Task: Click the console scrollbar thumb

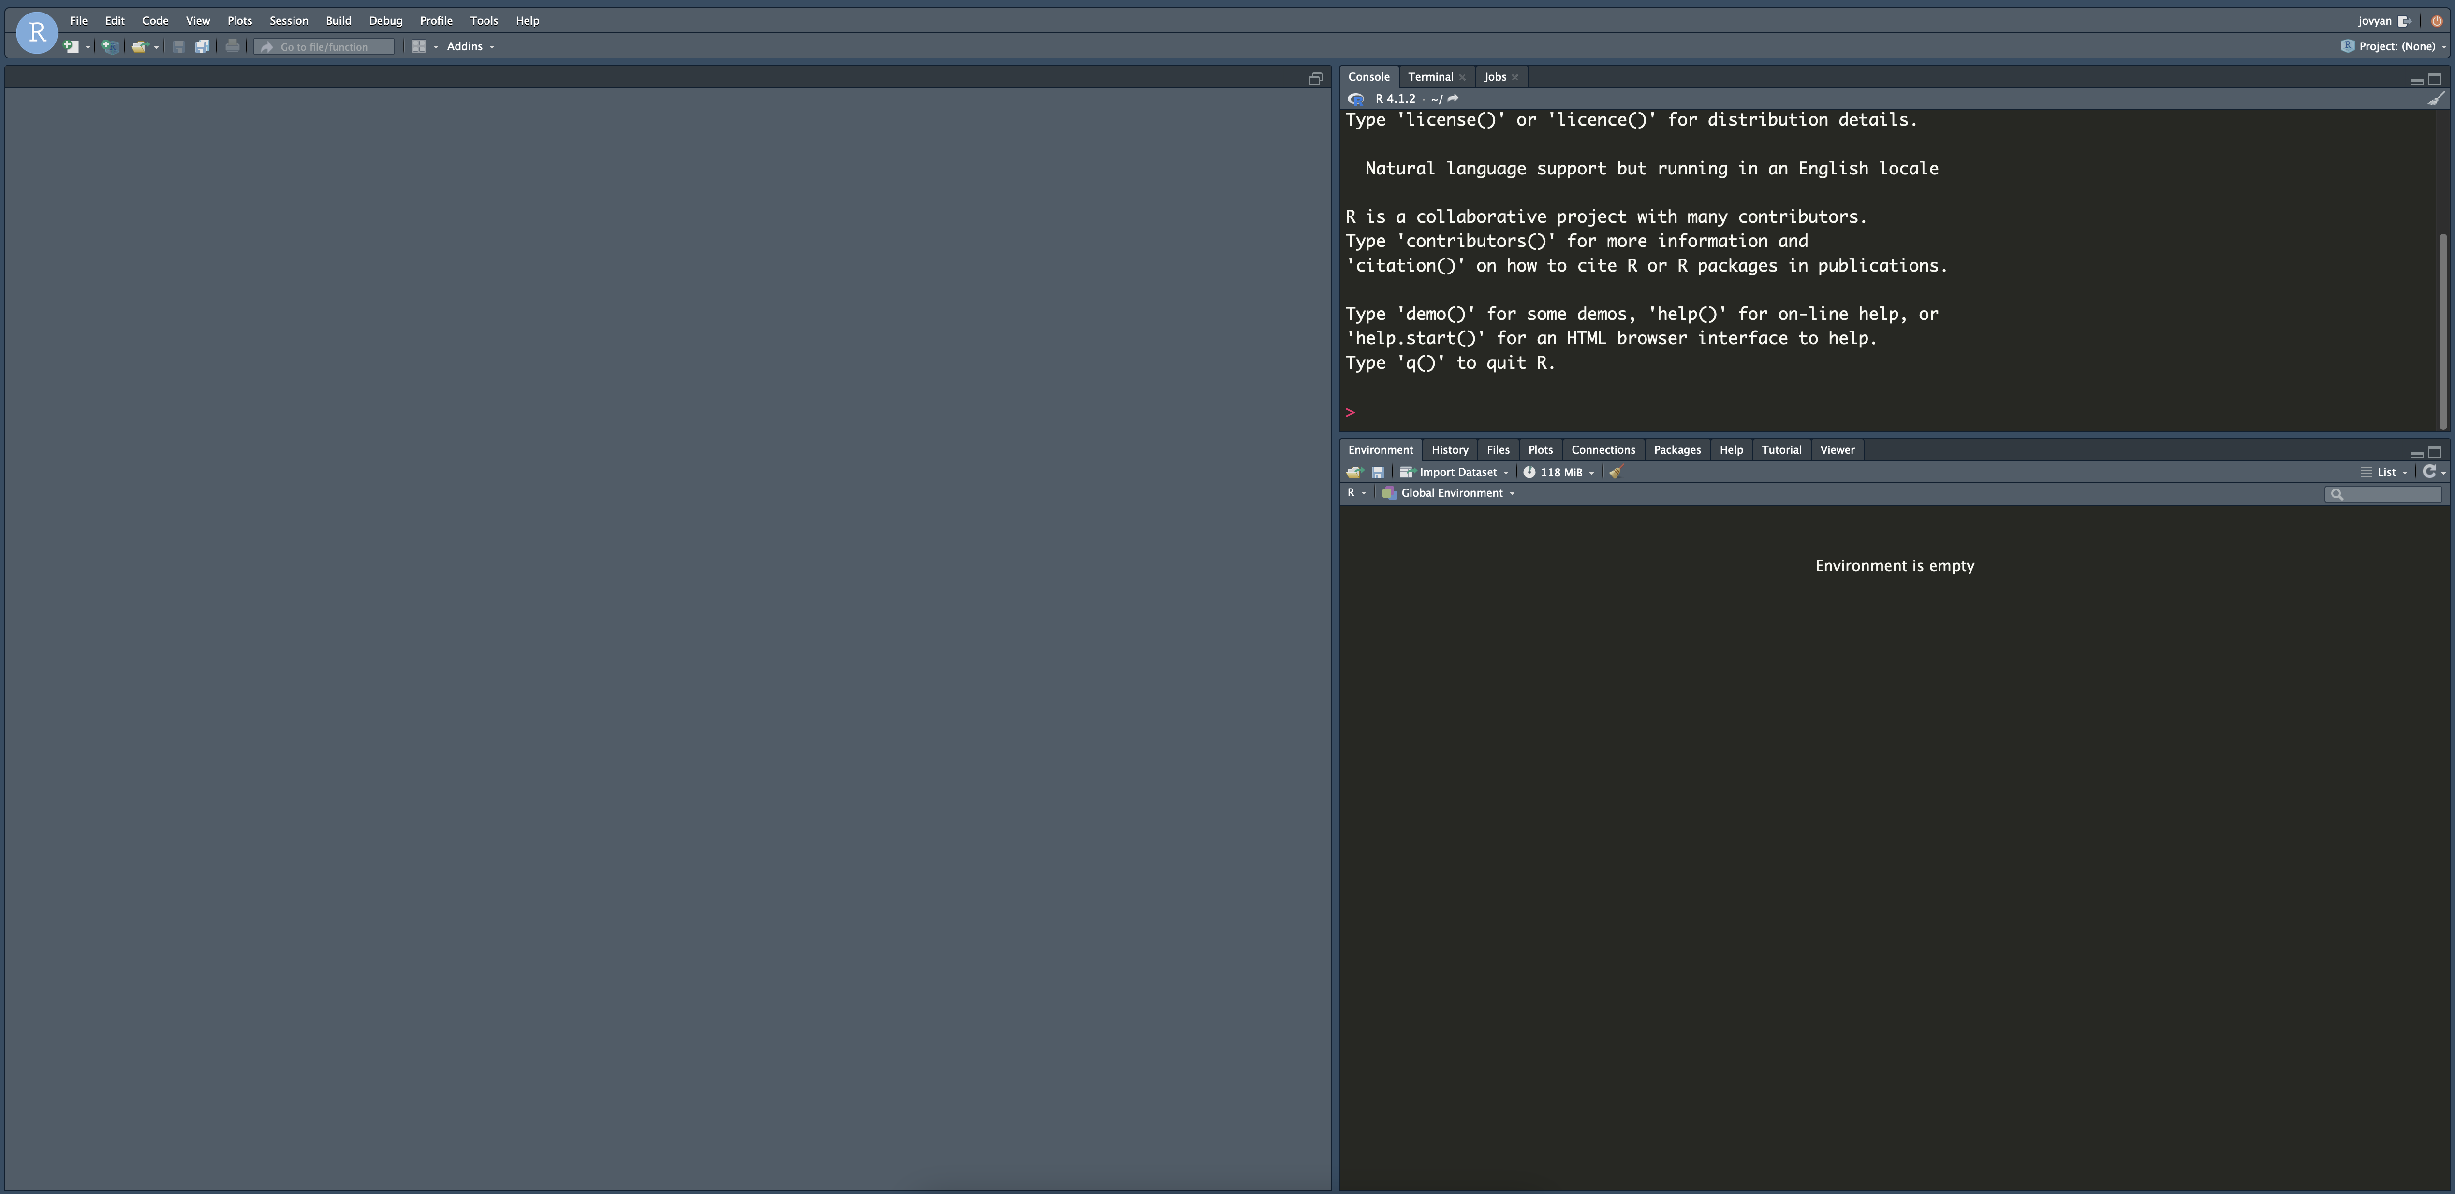Action: pos(2442,331)
